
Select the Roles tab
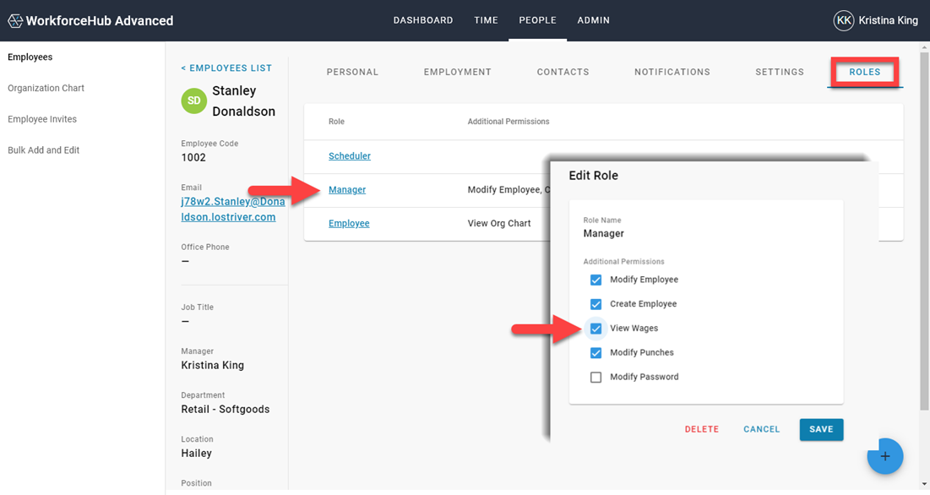point(864,73)
